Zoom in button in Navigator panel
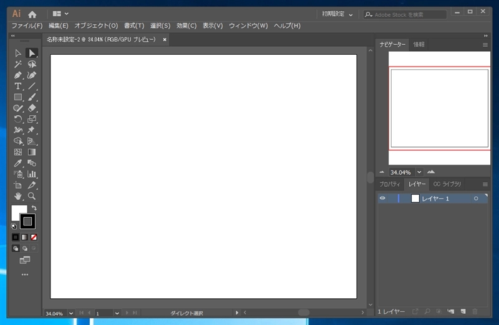 (431, 172)
